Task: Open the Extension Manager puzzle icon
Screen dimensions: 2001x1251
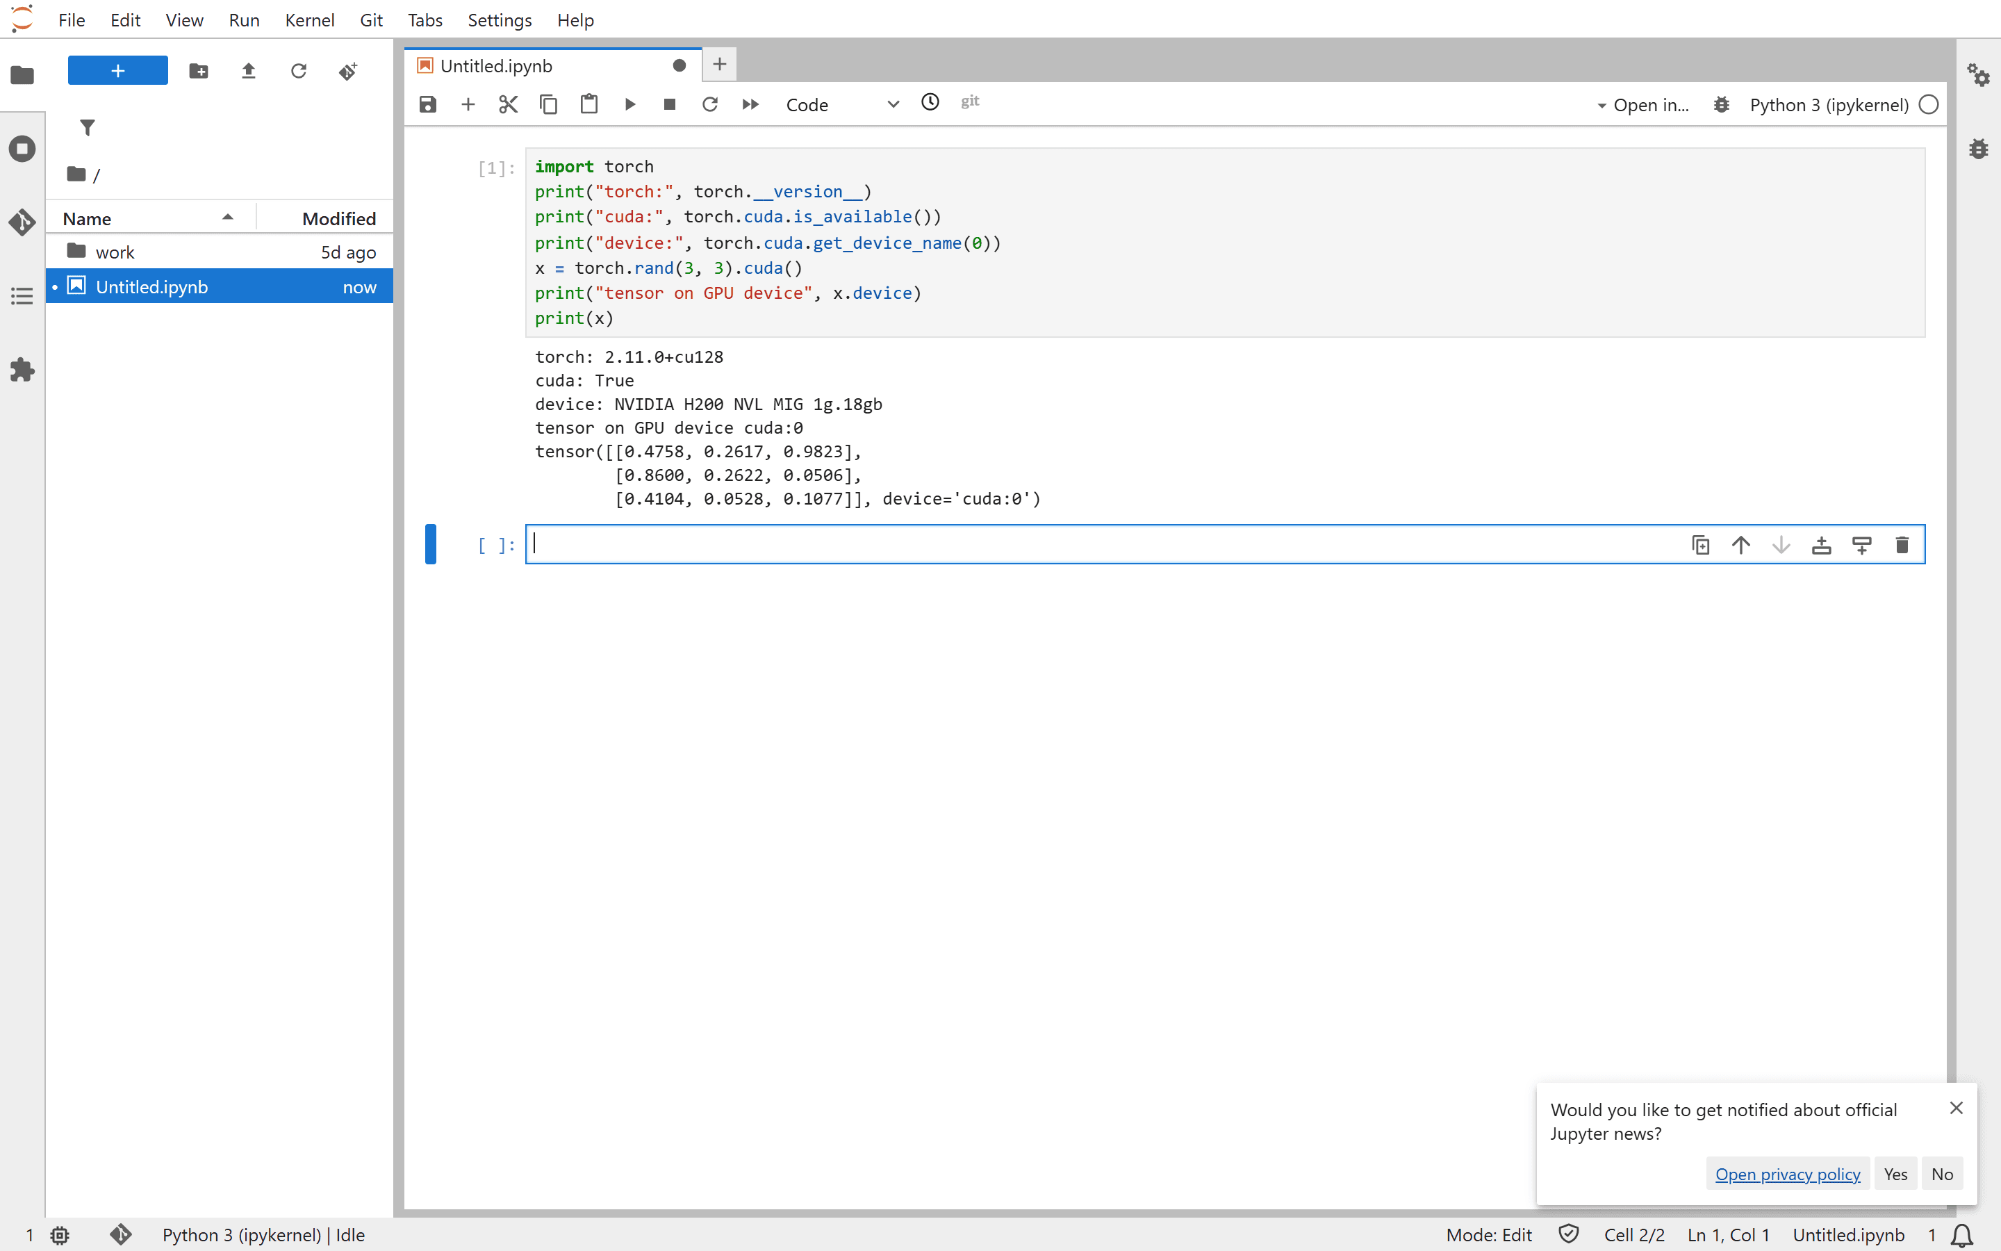Action: point(22,369)
